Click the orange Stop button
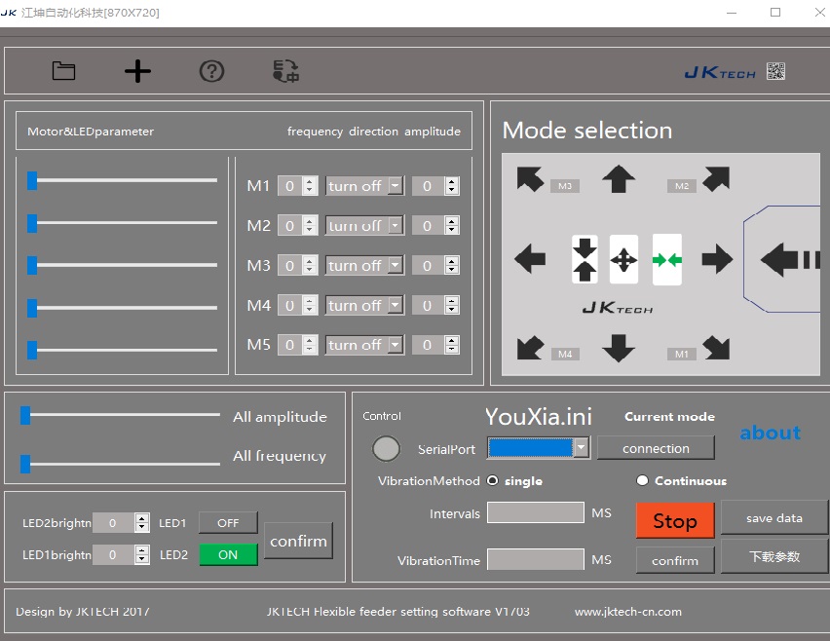Screen dimensions: 830x641 (675, 520)
